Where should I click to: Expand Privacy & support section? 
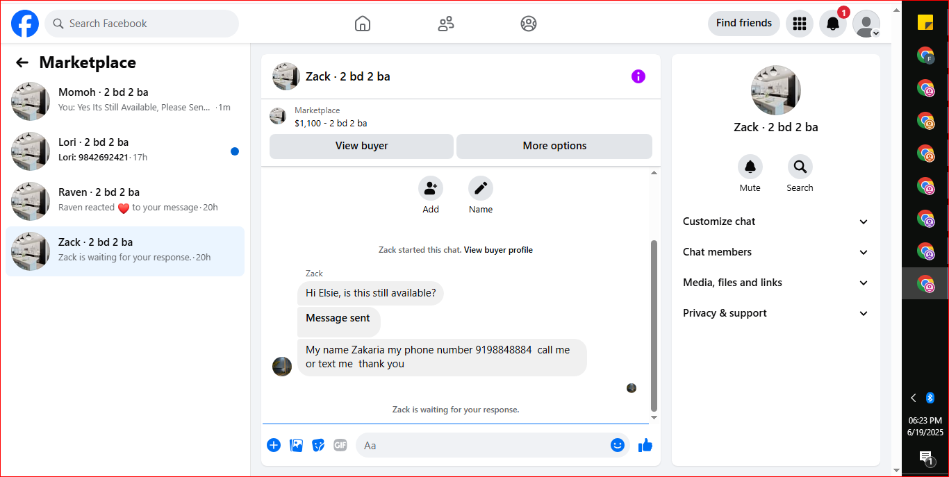pyautogui.click(x=776, y=313)
